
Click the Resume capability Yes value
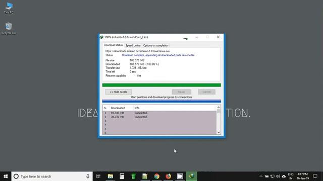coord(139,76)
